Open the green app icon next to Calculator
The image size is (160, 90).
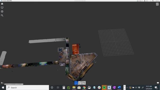69,87
